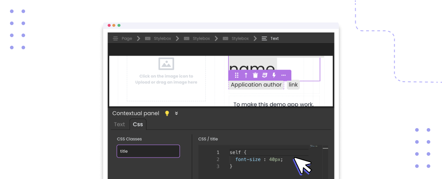This screenshot has width=442, height=179.
Task: Collapse the Contextual panel with double chevron
Action: [x=176, y=113]
